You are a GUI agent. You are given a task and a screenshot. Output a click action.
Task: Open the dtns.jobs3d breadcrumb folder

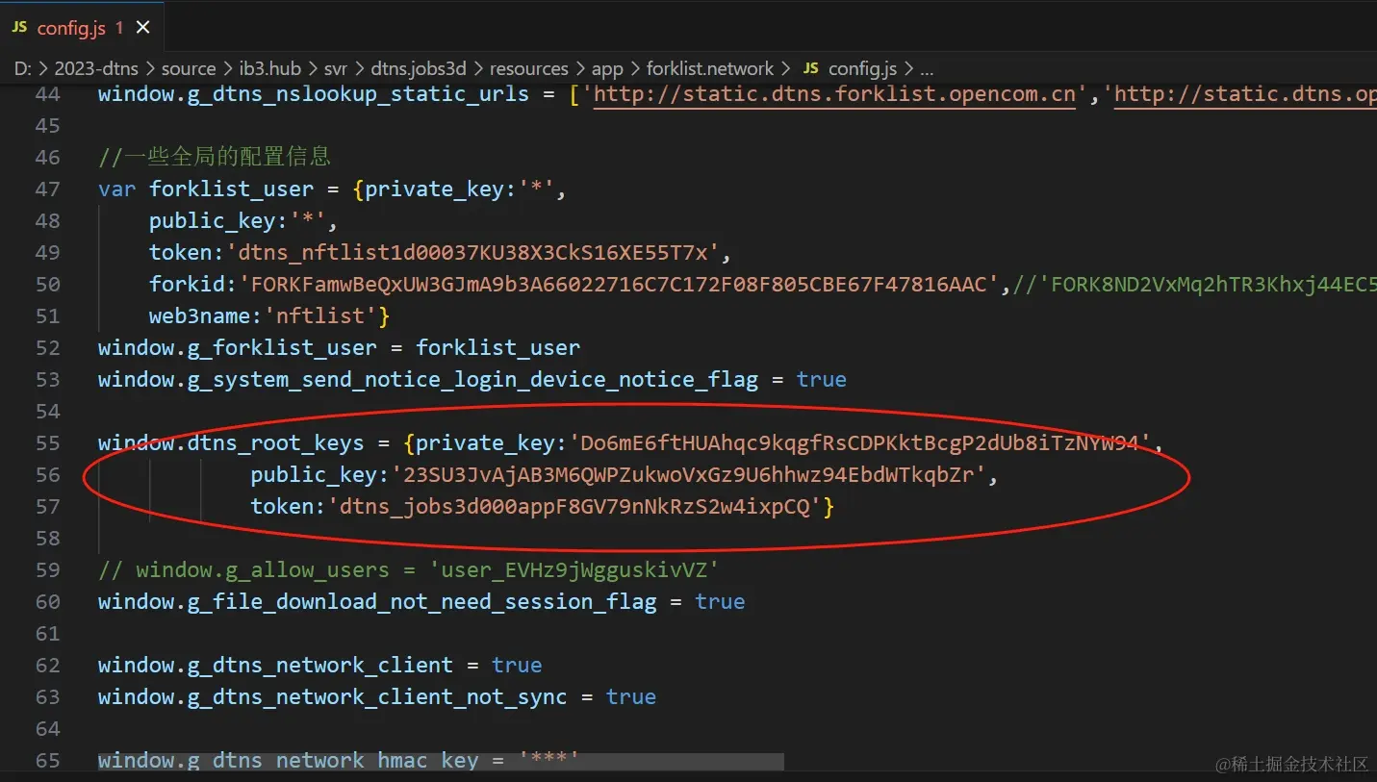click(x=419, y=68)
